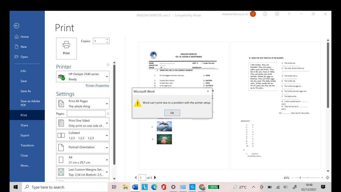This screenshot has width=341, height=192.
Task: Click the 45% zoom level text
Action: [x=286, y=178]
